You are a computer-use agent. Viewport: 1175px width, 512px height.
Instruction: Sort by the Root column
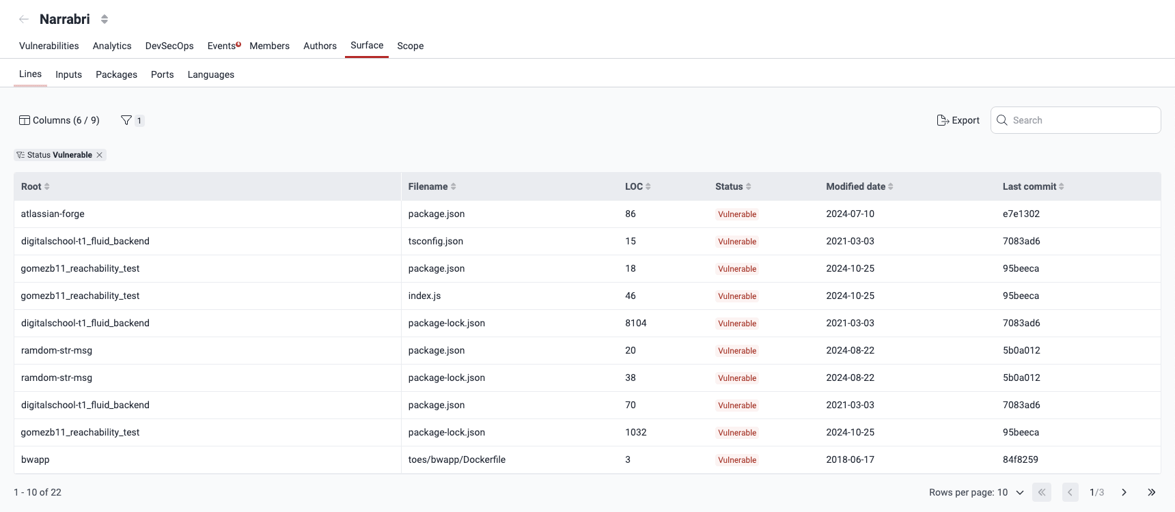(x=36, y=186)
